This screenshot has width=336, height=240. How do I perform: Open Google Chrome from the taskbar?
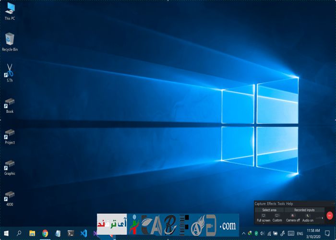tap(45, 233)
